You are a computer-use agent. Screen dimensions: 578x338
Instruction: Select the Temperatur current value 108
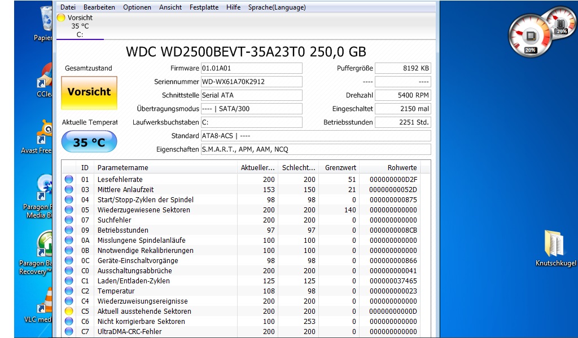coord(269,291)
